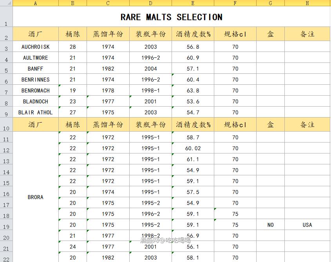This screenshot has width=331, height=262.
Task: Select the 装瓶年份 header cell
Action: point(150,34)
